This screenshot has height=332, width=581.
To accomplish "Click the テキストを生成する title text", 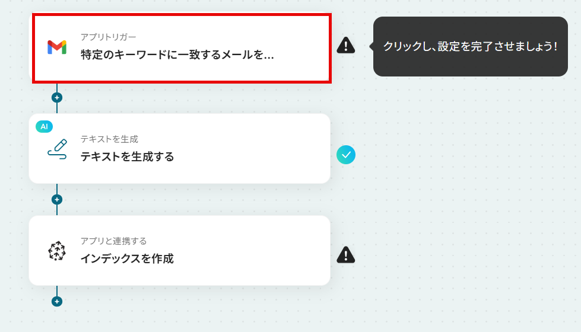I will pos(127,157).
